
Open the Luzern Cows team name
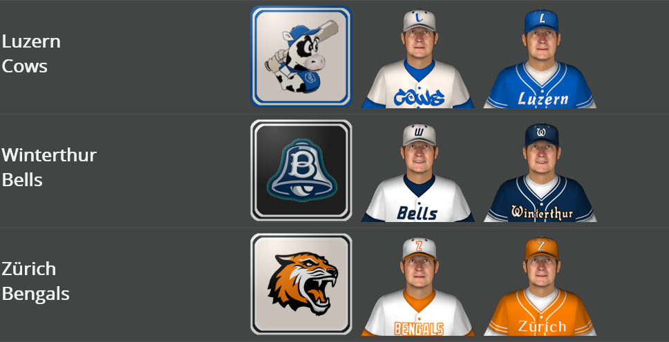point(31,54)
